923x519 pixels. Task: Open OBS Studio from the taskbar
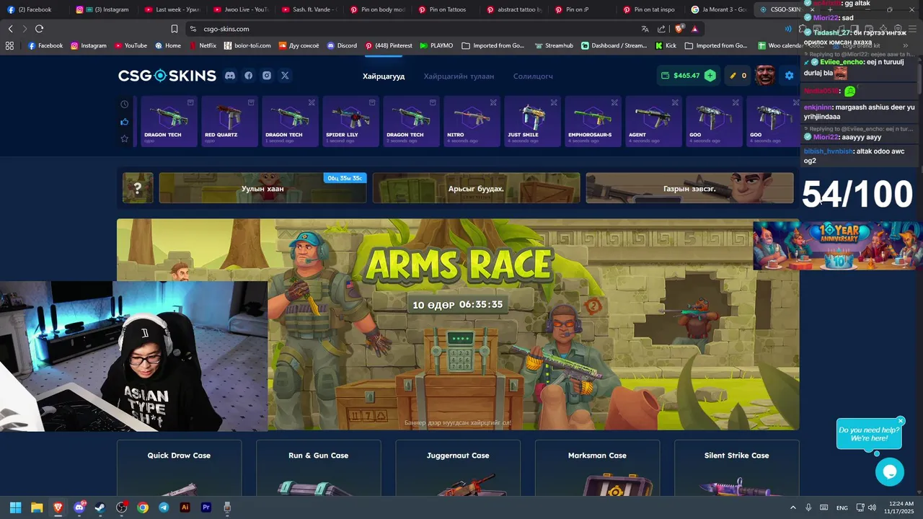coord(121,507)
